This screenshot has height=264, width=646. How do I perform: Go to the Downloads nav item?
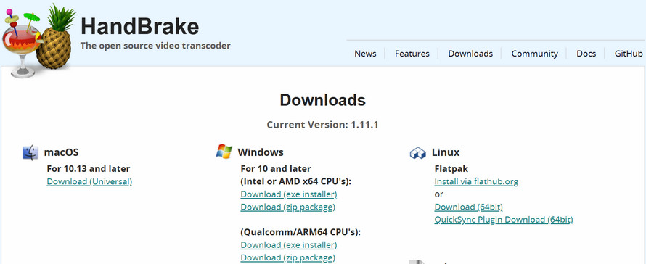click(x=470, y=54)
